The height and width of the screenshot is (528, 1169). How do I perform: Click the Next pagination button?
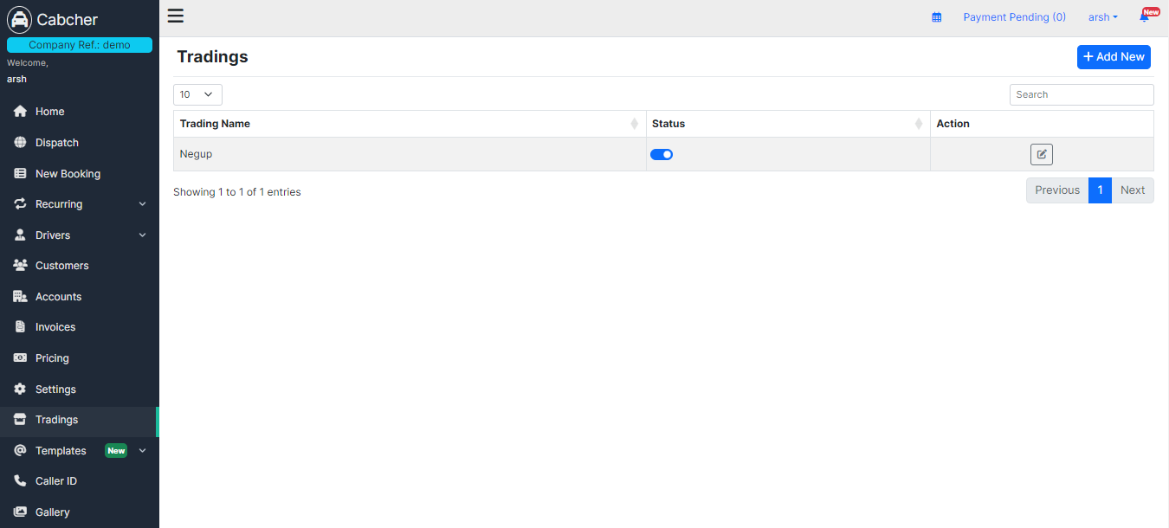tap(1132, 190)
